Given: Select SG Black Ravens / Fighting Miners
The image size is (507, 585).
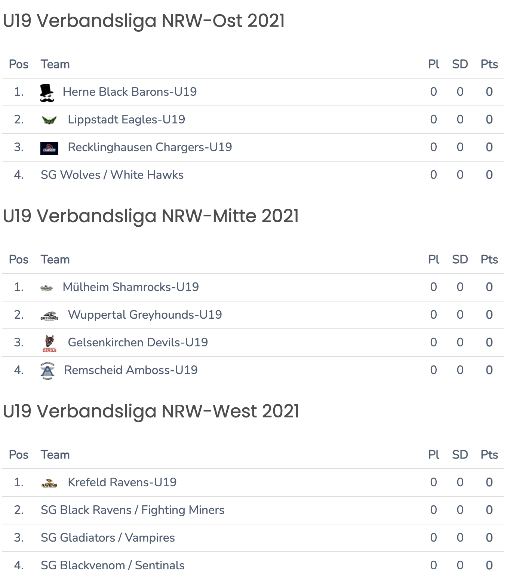Looking at the screenshot, I should [133, 510].
